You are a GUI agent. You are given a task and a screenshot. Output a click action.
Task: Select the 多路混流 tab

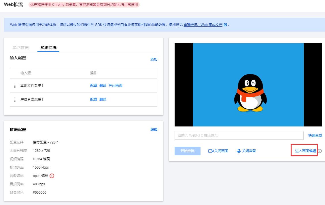48,48
